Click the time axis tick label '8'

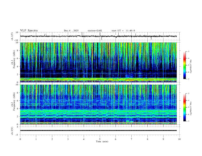147,139
